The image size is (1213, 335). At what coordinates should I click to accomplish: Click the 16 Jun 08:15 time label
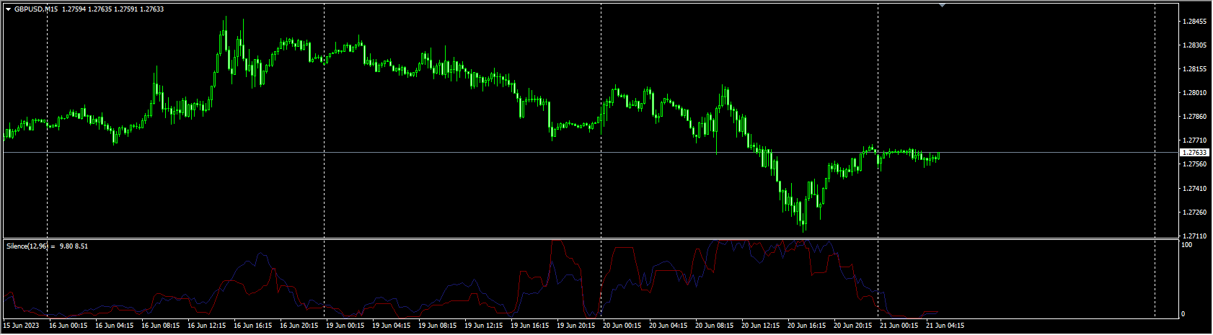[x=160, y=326]
